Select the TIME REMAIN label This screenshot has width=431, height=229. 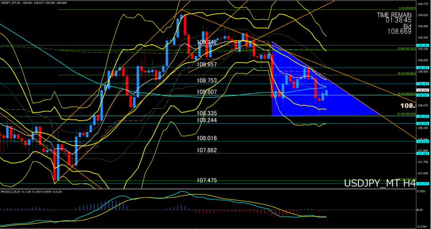[x=394, y=15]
